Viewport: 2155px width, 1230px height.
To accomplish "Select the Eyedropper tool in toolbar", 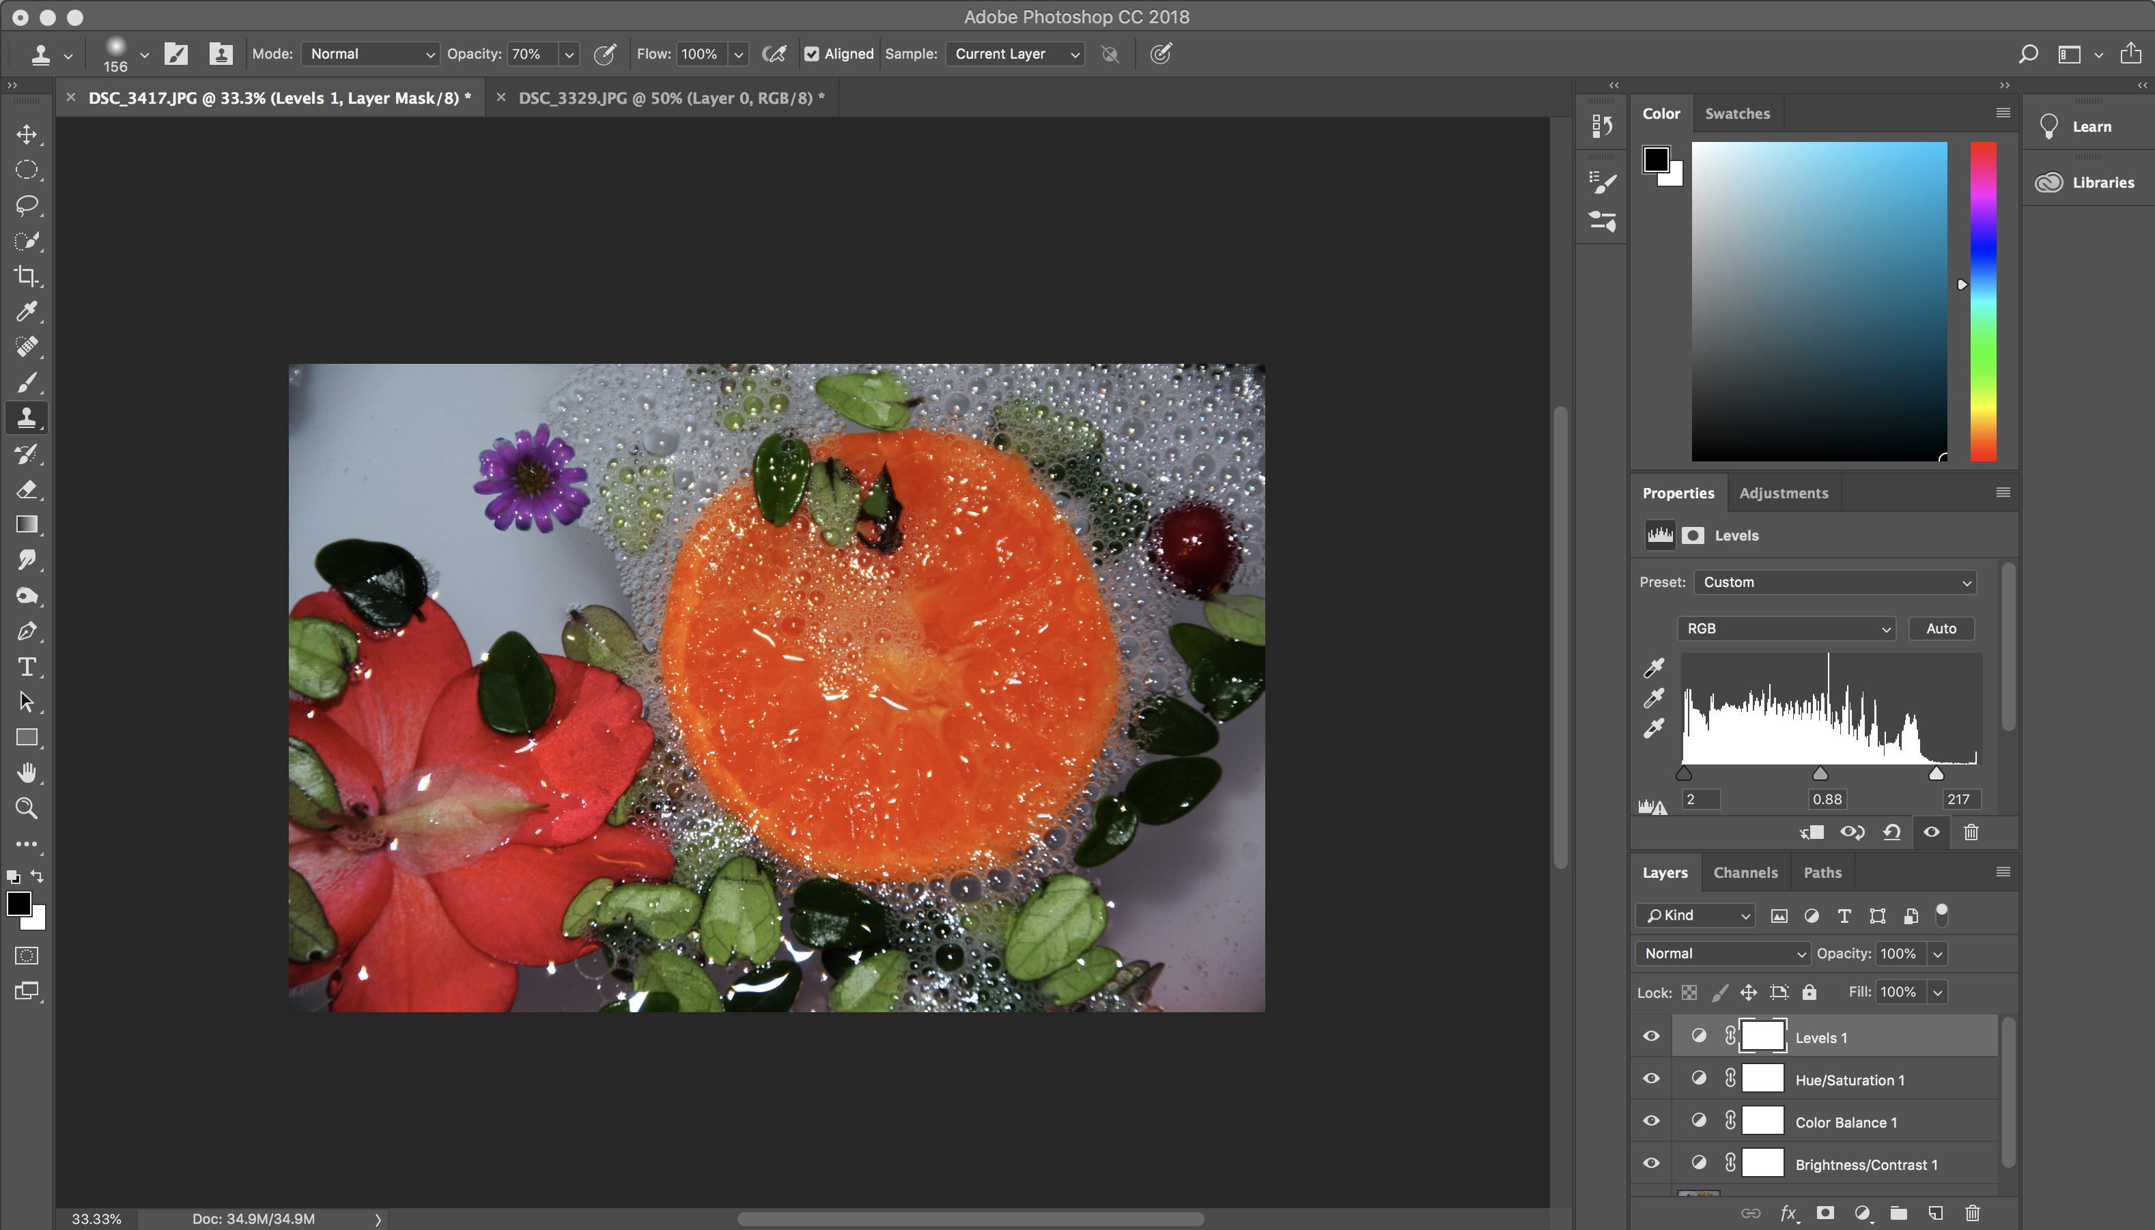I will 26,312.
